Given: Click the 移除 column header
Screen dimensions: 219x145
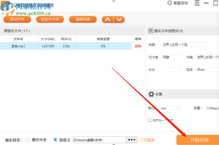Looking at the screenshot, I should [x=138, y=39].
